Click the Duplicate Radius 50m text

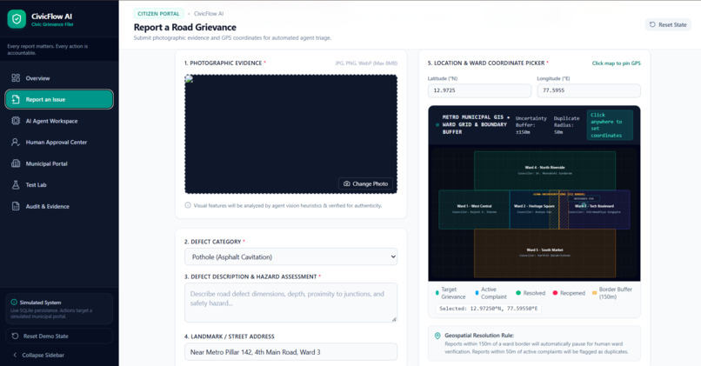coord(566,125)
